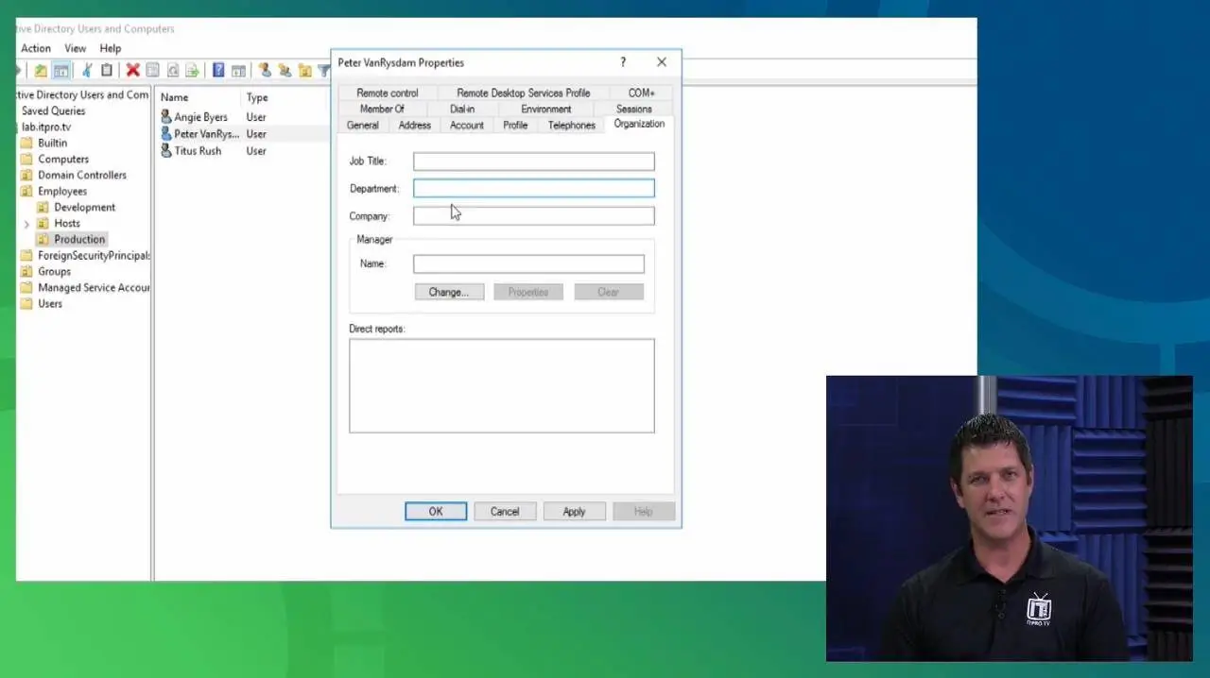1210x678 pixels.
Task: Open the Profile tab
Action: (515, 125)
